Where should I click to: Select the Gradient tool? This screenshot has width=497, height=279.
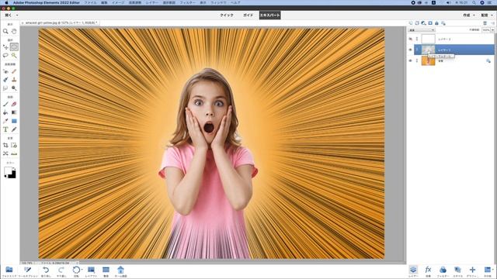click(14, 112)
